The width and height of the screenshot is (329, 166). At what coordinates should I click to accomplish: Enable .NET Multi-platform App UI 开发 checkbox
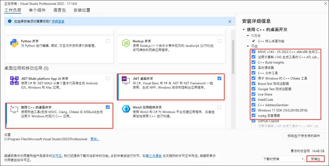pos(108,78)
